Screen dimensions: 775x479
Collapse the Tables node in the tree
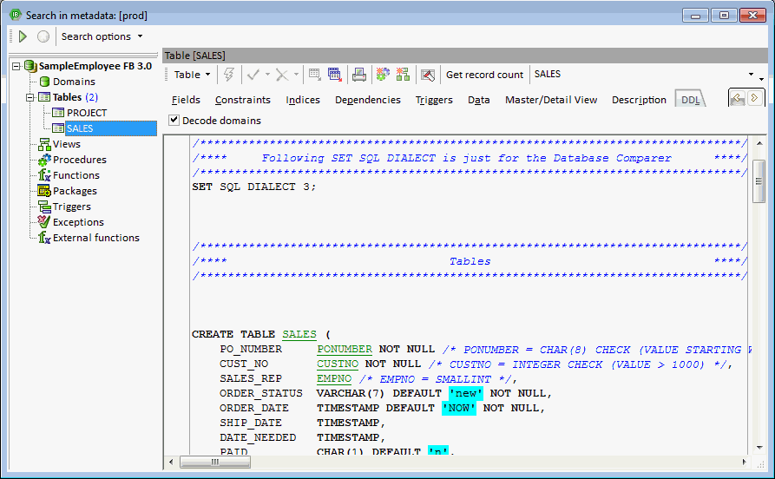(30, 97)
